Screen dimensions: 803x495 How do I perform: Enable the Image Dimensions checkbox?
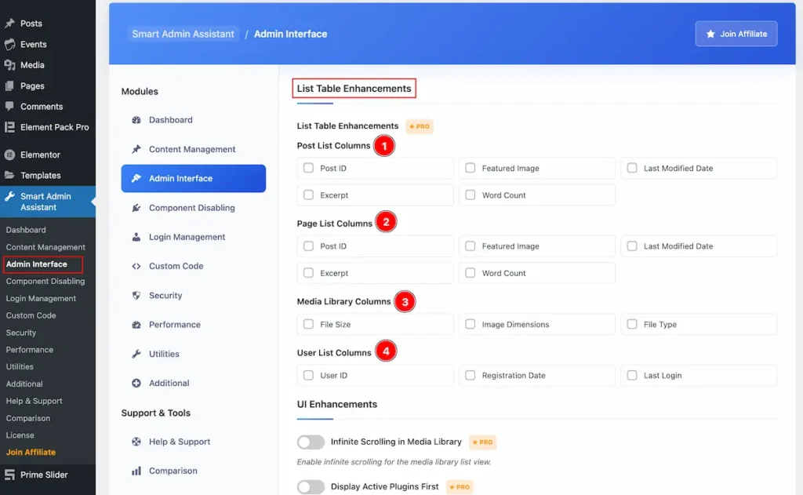(471, 324)
